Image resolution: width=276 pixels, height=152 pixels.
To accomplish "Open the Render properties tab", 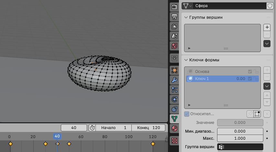I will coord(174,7).
